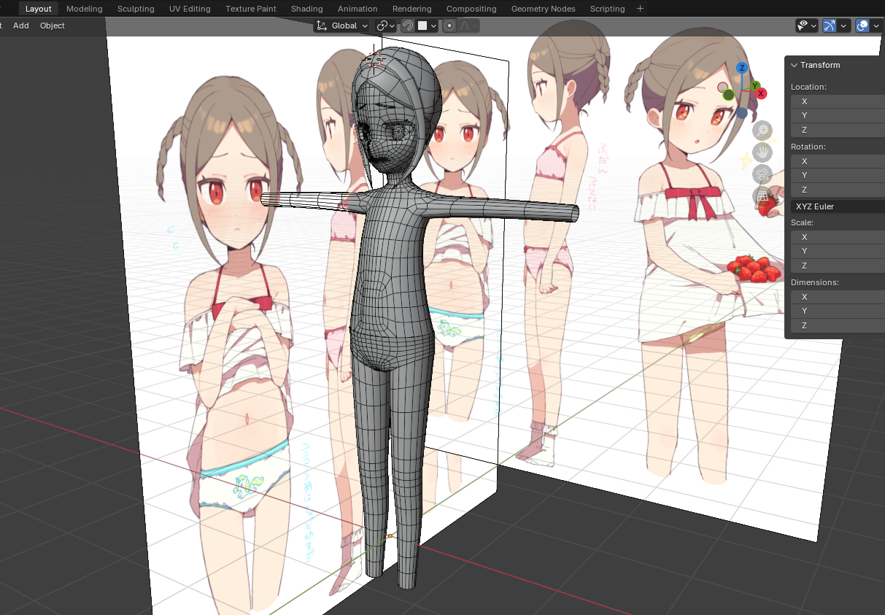885x615 pixels.
Task: Click the hollow red negative X gizmo circle
Action: 722,88
